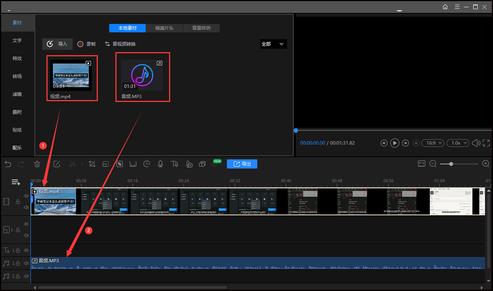Hide the main video track with eye icon
Image resolution: width=493 pixels, height=291 pixels.
26,196
